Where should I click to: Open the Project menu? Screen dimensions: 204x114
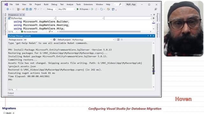point(38,4)
